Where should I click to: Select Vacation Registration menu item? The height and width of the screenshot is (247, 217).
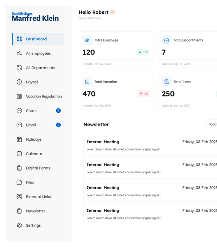click(44, 97)
